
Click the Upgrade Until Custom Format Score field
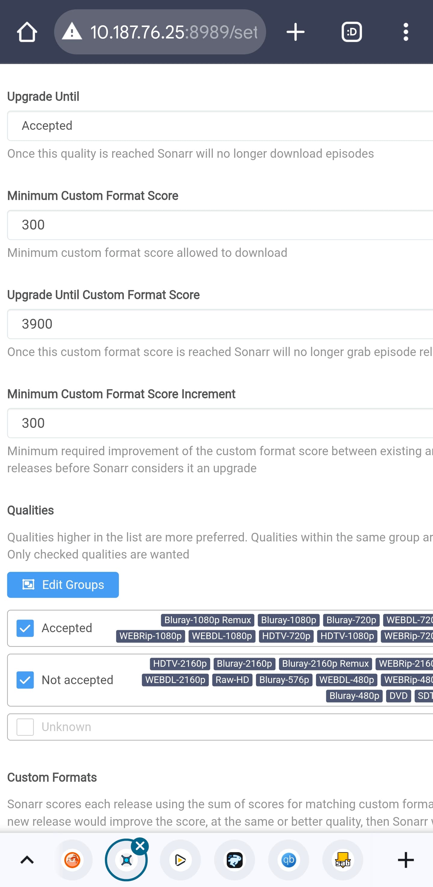220,324
